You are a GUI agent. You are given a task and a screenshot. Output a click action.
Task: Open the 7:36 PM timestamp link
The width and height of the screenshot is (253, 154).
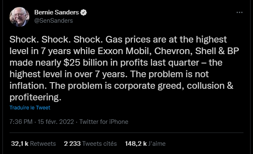click(x=21, y=122)
